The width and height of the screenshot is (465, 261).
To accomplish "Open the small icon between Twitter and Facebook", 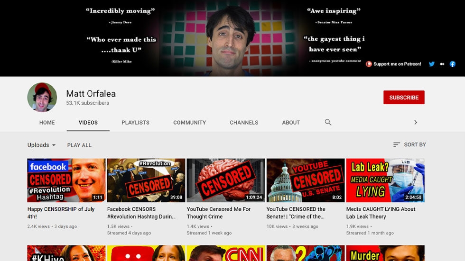I will [442, 64].
